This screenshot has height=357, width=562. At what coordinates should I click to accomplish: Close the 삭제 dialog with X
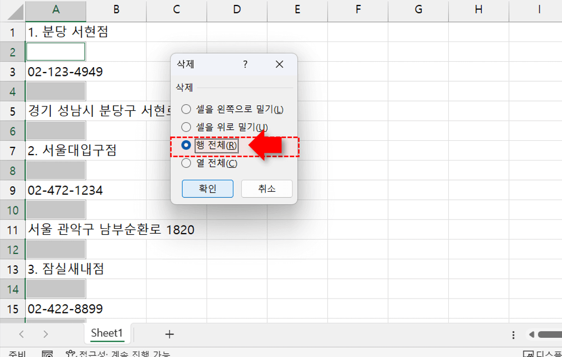[279, 64]
